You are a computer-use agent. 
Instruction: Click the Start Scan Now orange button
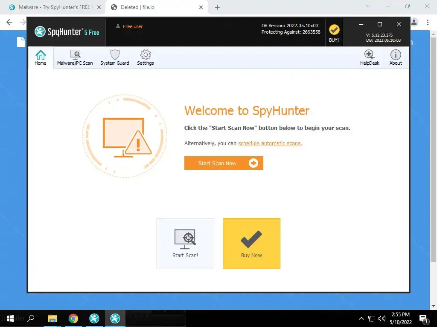click(x=224, y=163)
